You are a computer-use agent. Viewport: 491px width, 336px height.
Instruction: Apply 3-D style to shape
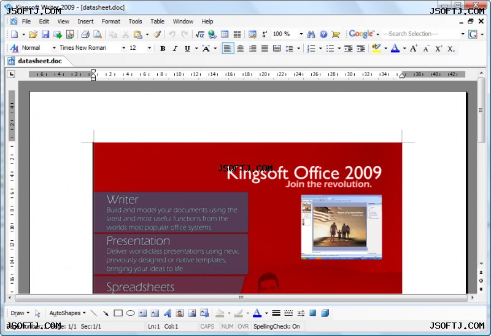click(325, 313)
